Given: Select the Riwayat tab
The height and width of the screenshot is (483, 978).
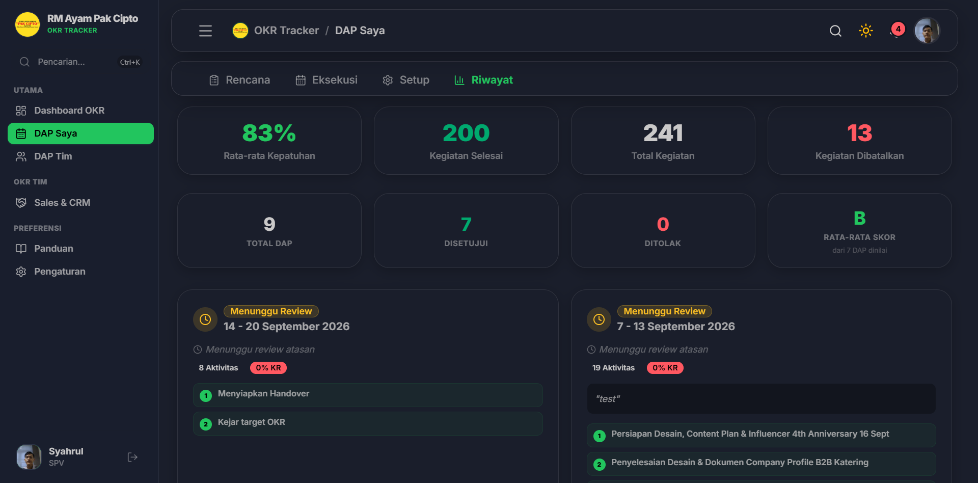Looking at the screenshot, I should click(483, 80).
